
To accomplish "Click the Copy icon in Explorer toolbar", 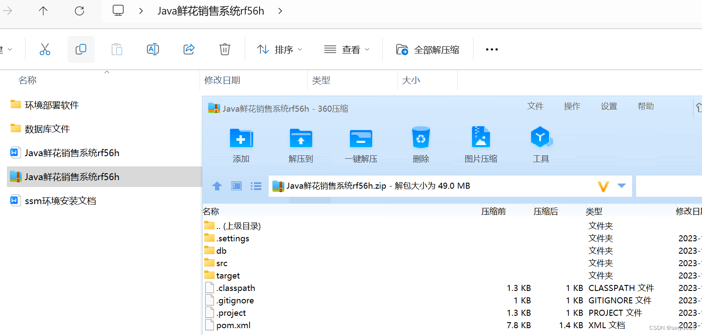I will pos(81,50).
